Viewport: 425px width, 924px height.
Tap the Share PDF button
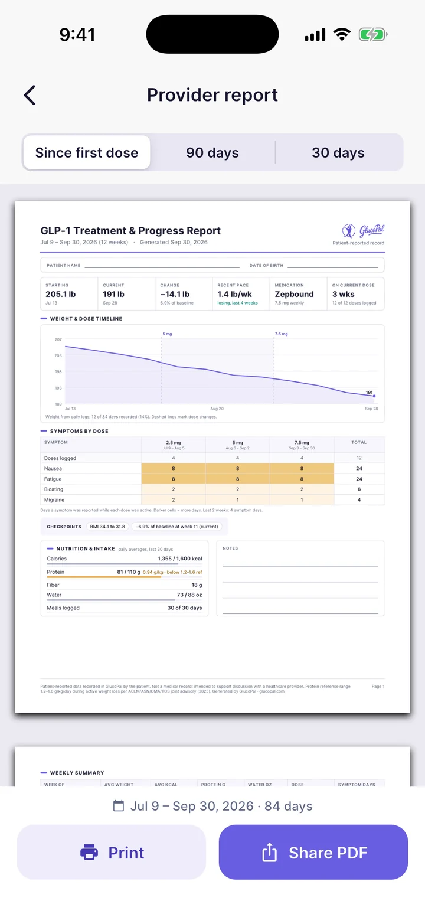click(x=313, y=852)
